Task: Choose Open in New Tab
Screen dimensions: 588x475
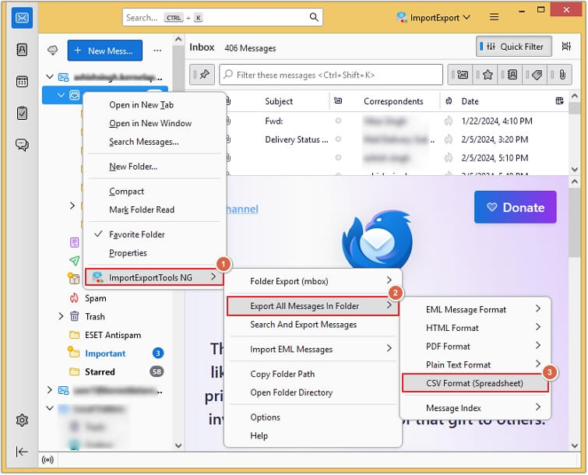Action: [154, 104]
